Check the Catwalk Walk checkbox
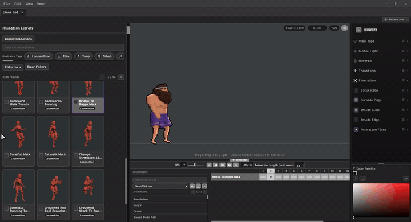This screenshot has width=411, height=222. click(x=41, y=155)
